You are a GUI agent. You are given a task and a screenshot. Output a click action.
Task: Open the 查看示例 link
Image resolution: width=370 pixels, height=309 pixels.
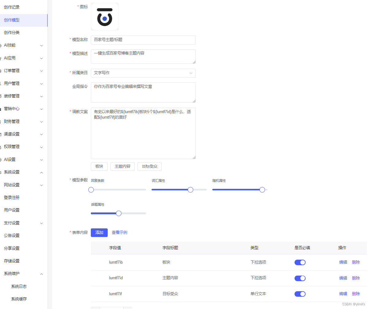119,233
